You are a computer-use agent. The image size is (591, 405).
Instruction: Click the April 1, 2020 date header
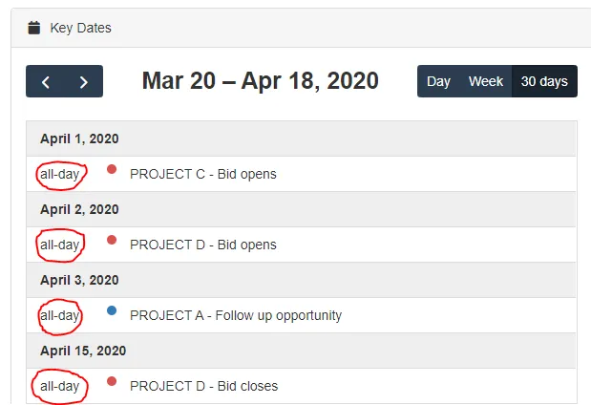click(79, 139)
